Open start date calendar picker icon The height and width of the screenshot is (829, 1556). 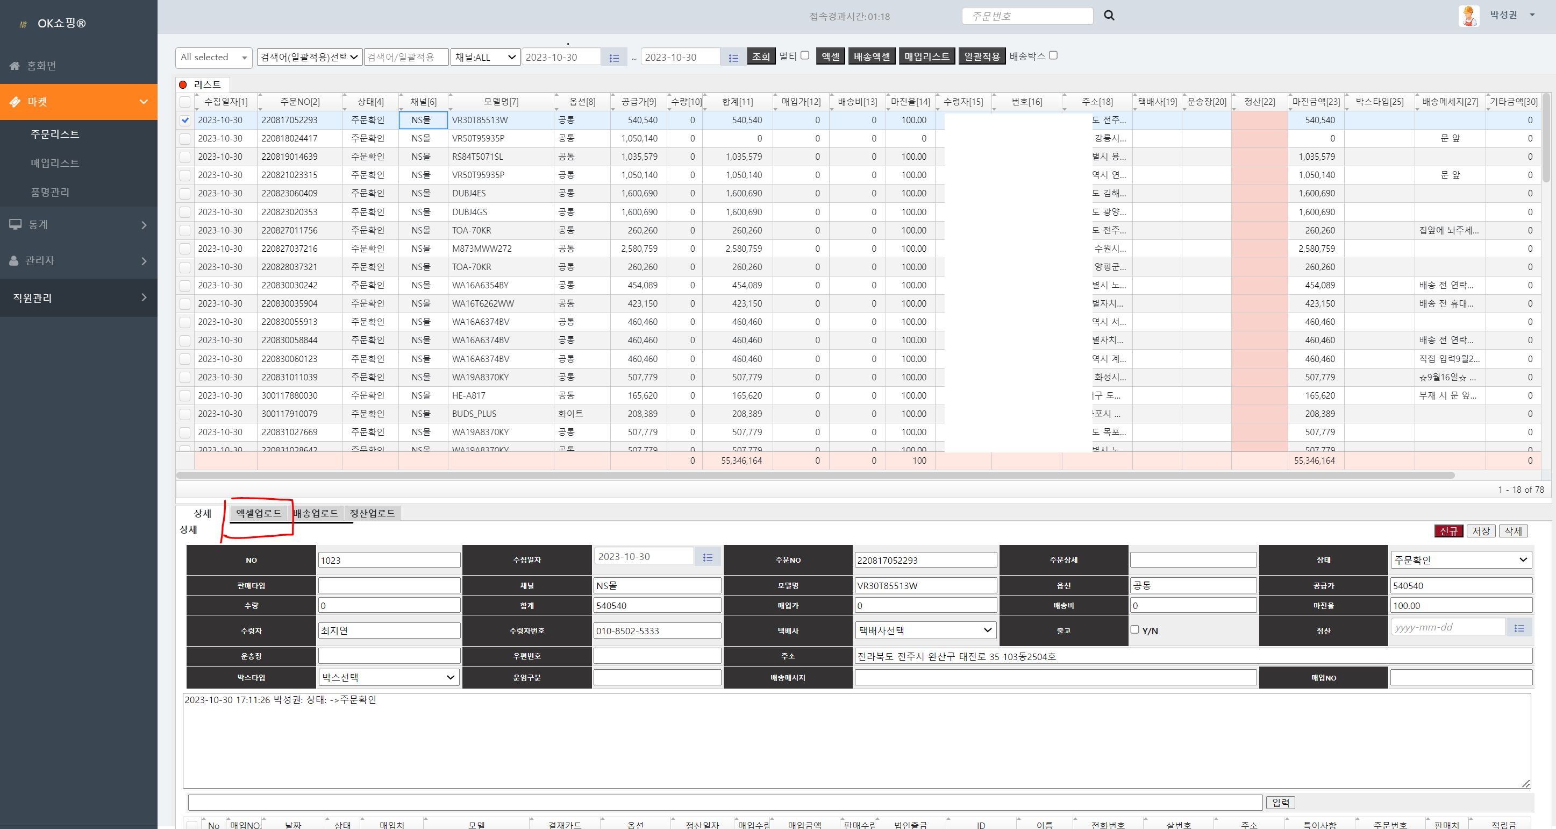click(613, 58)
